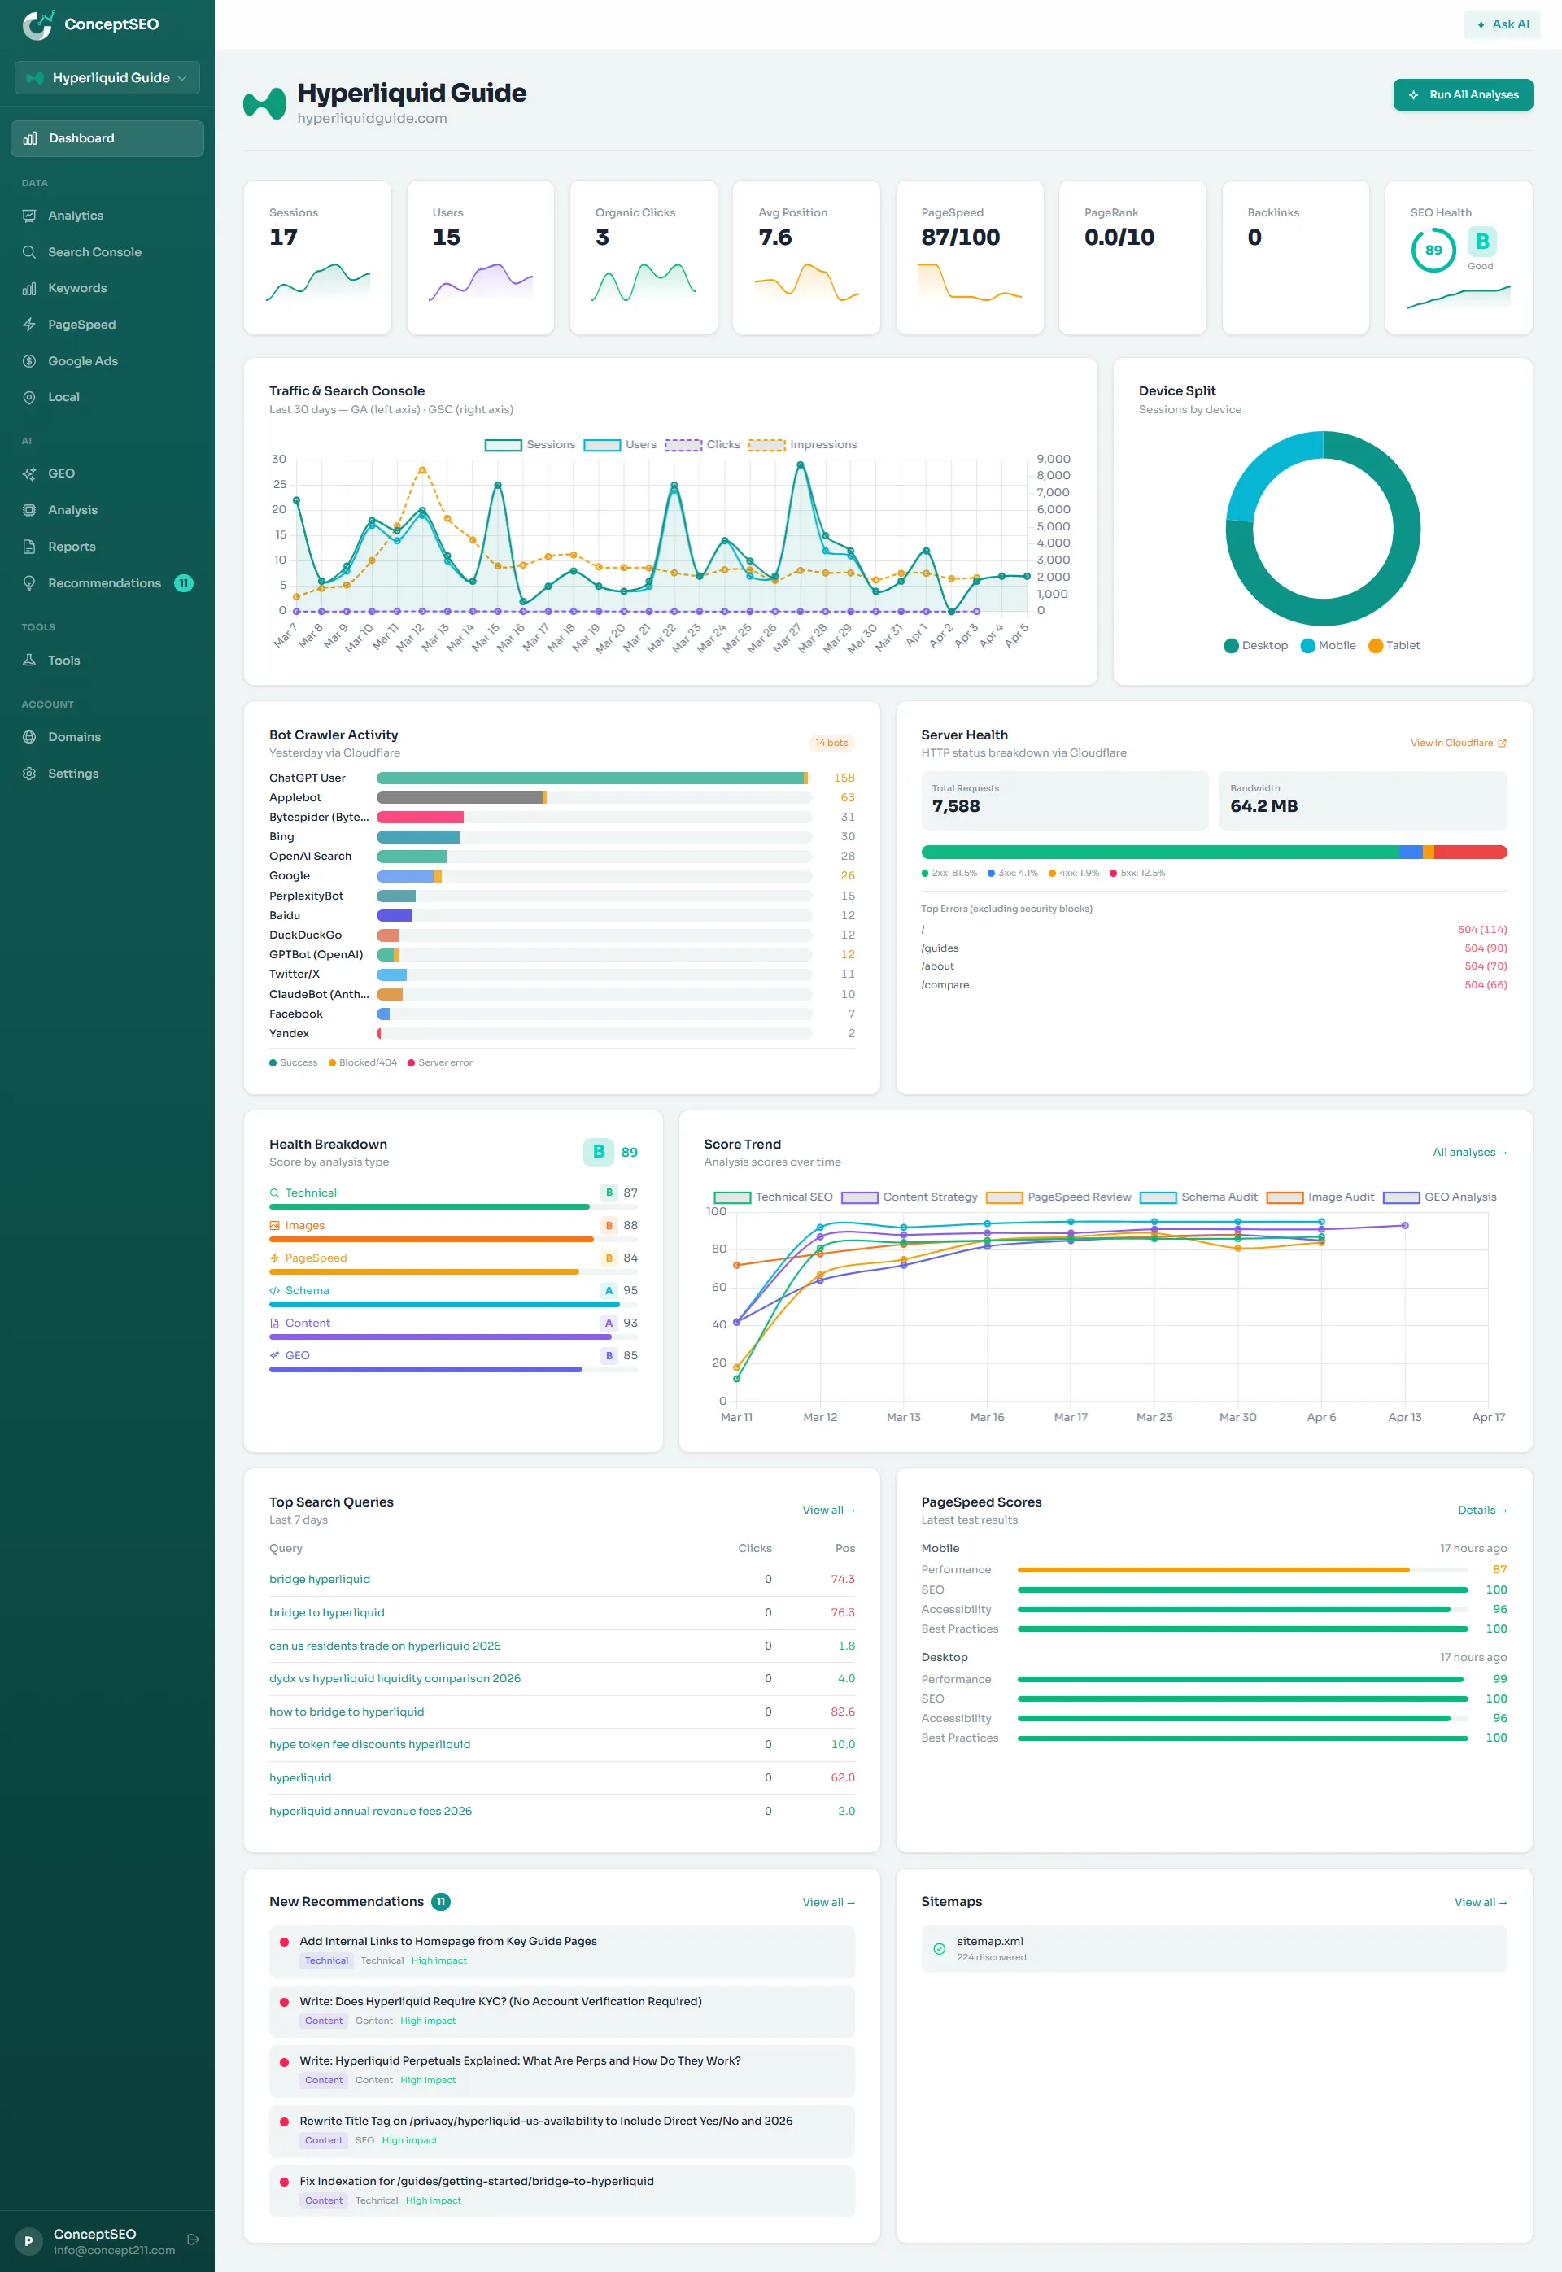The width and height of the screenshot is (1562, 2272).
Task: Toggle the PageSpeed Review line in Score Trend
Action: tap(1059, 1197)
